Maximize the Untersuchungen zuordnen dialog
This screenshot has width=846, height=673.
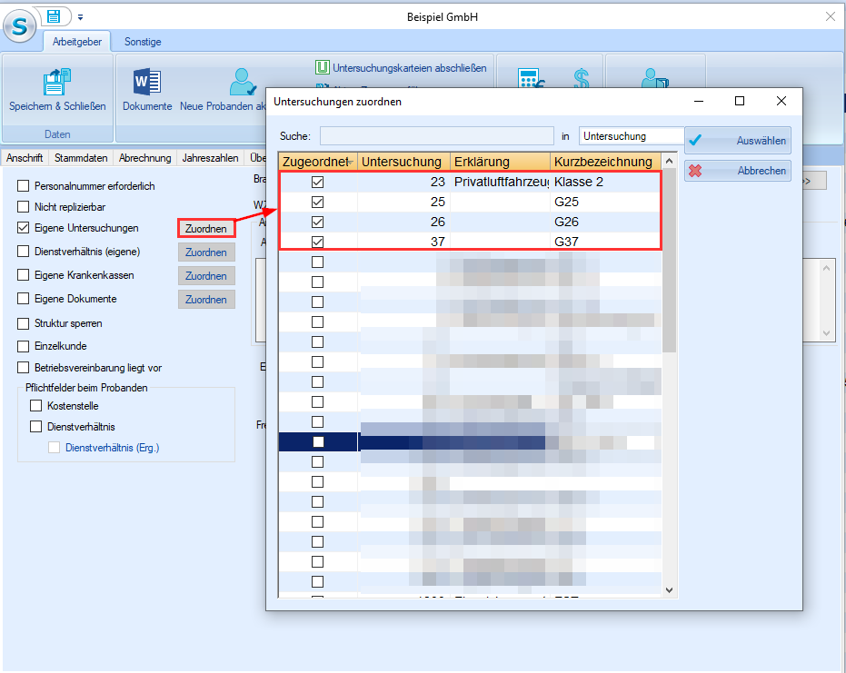[x=740, y=102]
